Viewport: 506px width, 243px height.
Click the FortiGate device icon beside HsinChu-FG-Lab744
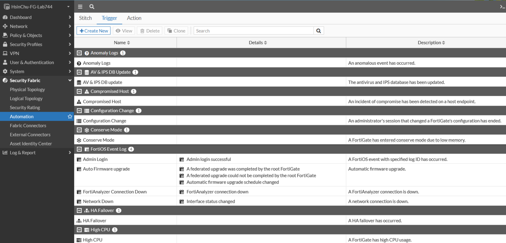pyautogui.click(x=7, y=7)
